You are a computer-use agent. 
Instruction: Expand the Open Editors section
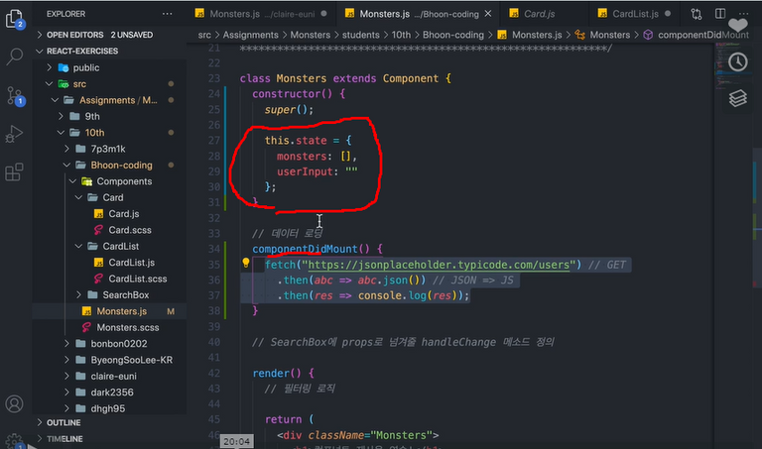point(109,35)
